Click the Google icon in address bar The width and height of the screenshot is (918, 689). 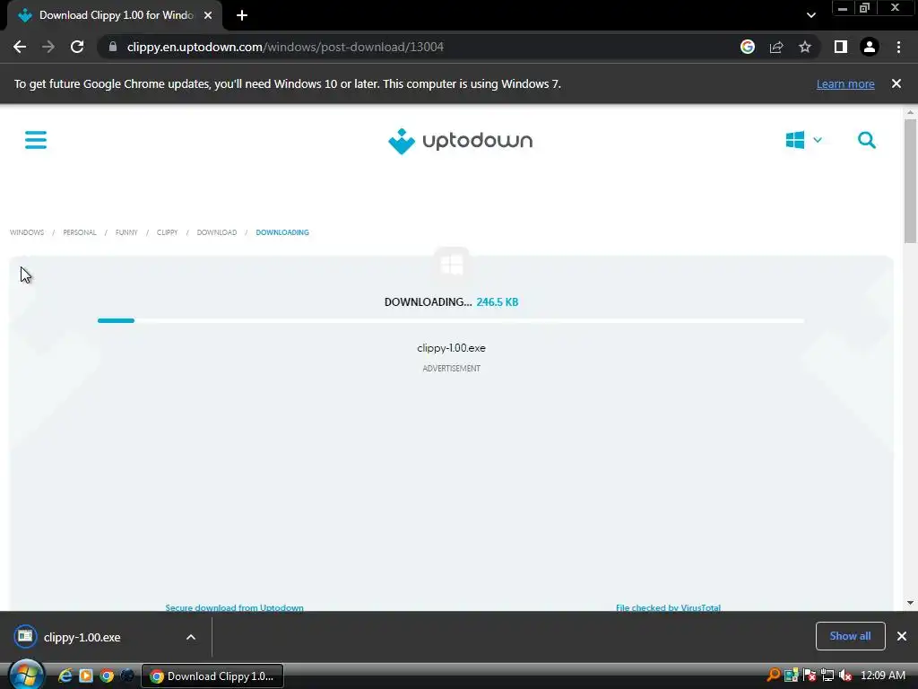click(747, 47)
